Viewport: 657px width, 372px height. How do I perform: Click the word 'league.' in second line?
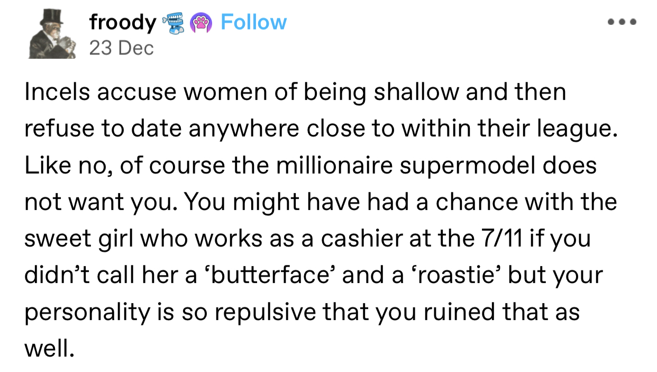tap(582, 130)
